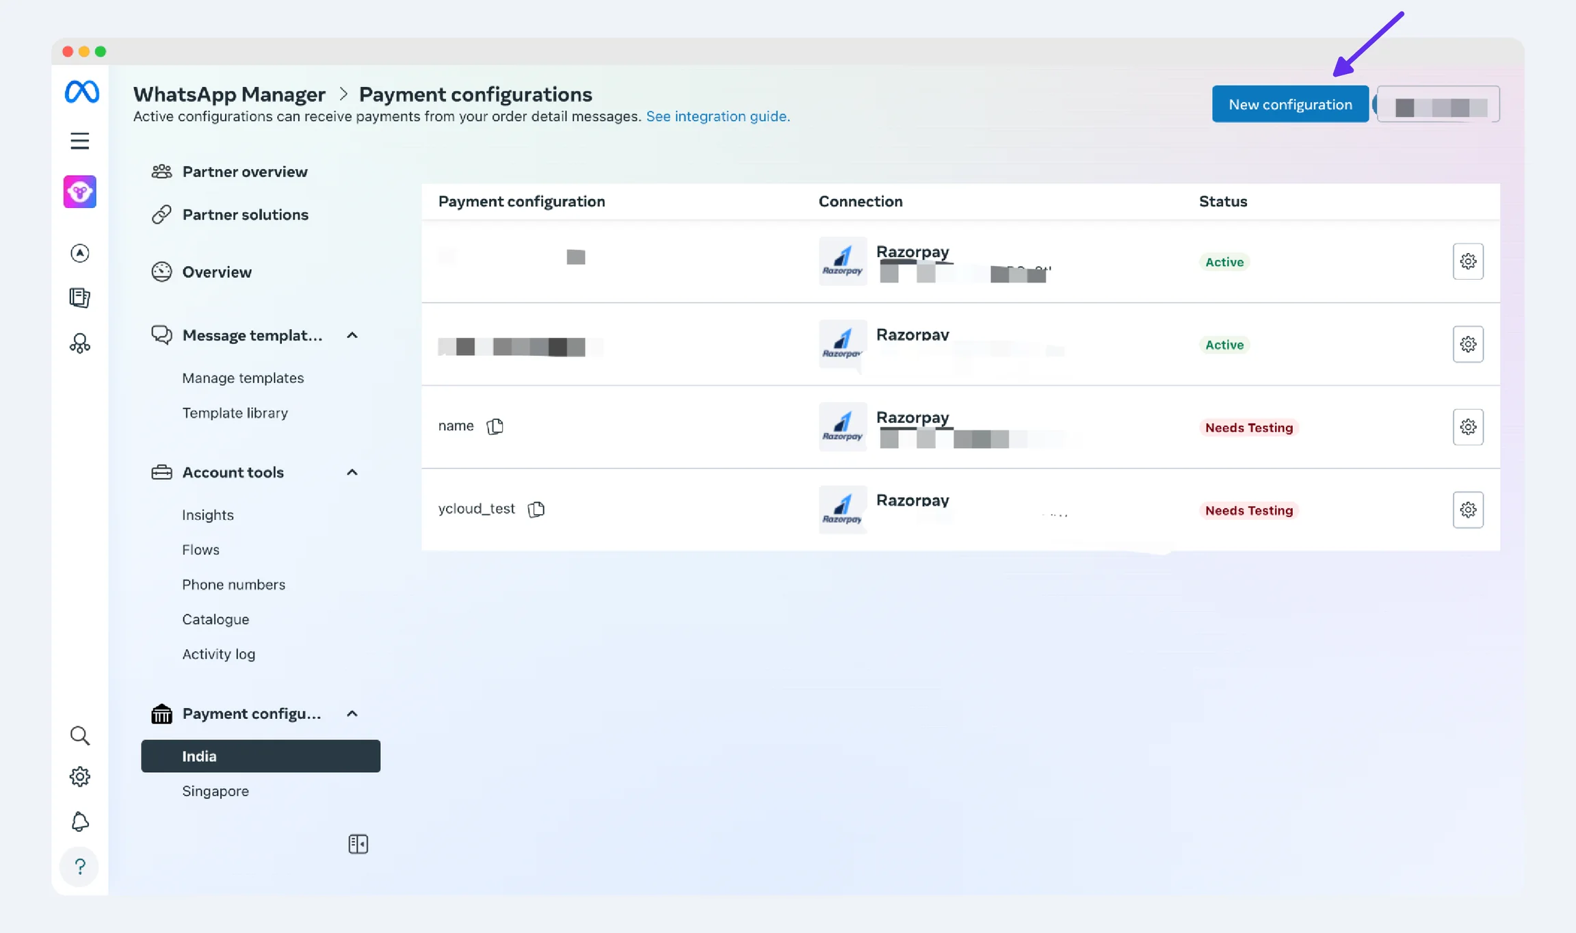Collapse the Payment configurations section

click(352, 713)
